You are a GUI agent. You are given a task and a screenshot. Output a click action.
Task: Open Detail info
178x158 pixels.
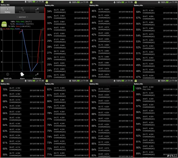(x=8, y=76)
